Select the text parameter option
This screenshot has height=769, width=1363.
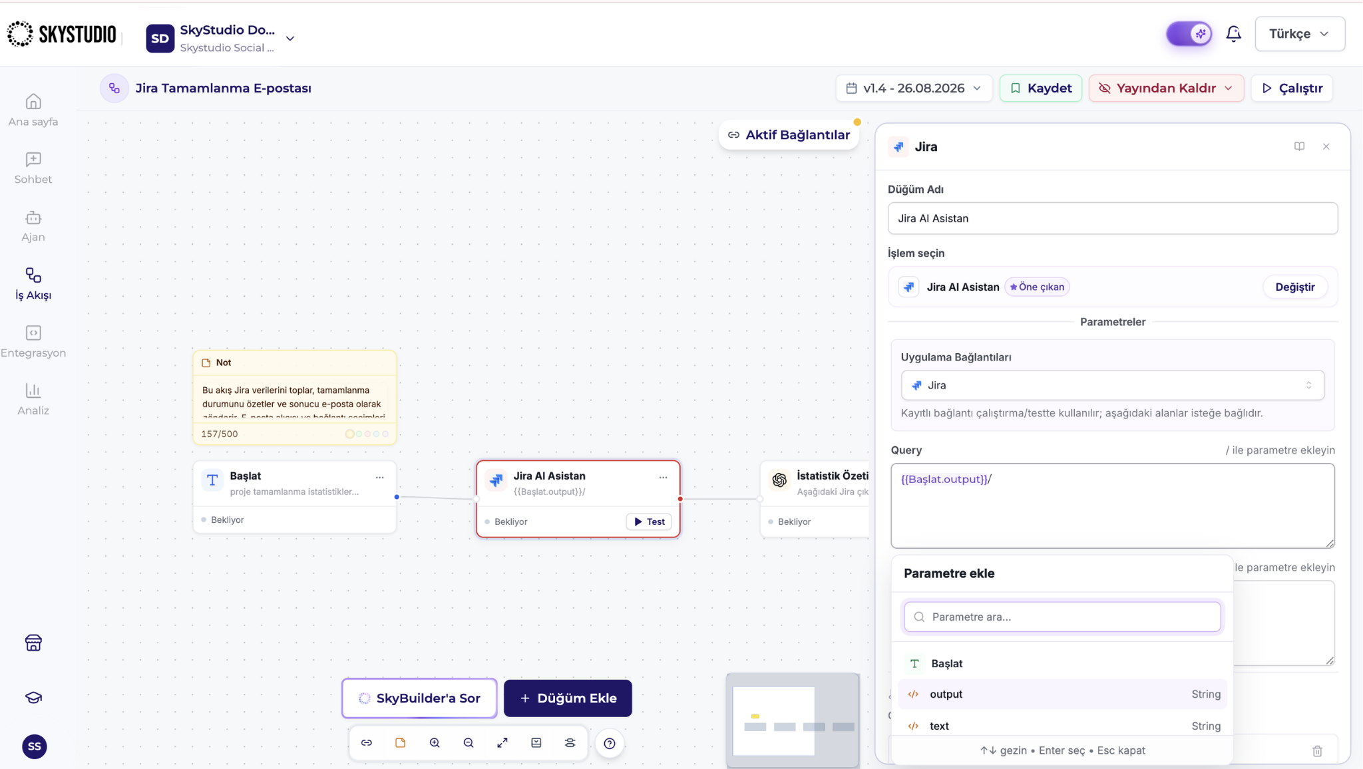tap(1062, 726)
